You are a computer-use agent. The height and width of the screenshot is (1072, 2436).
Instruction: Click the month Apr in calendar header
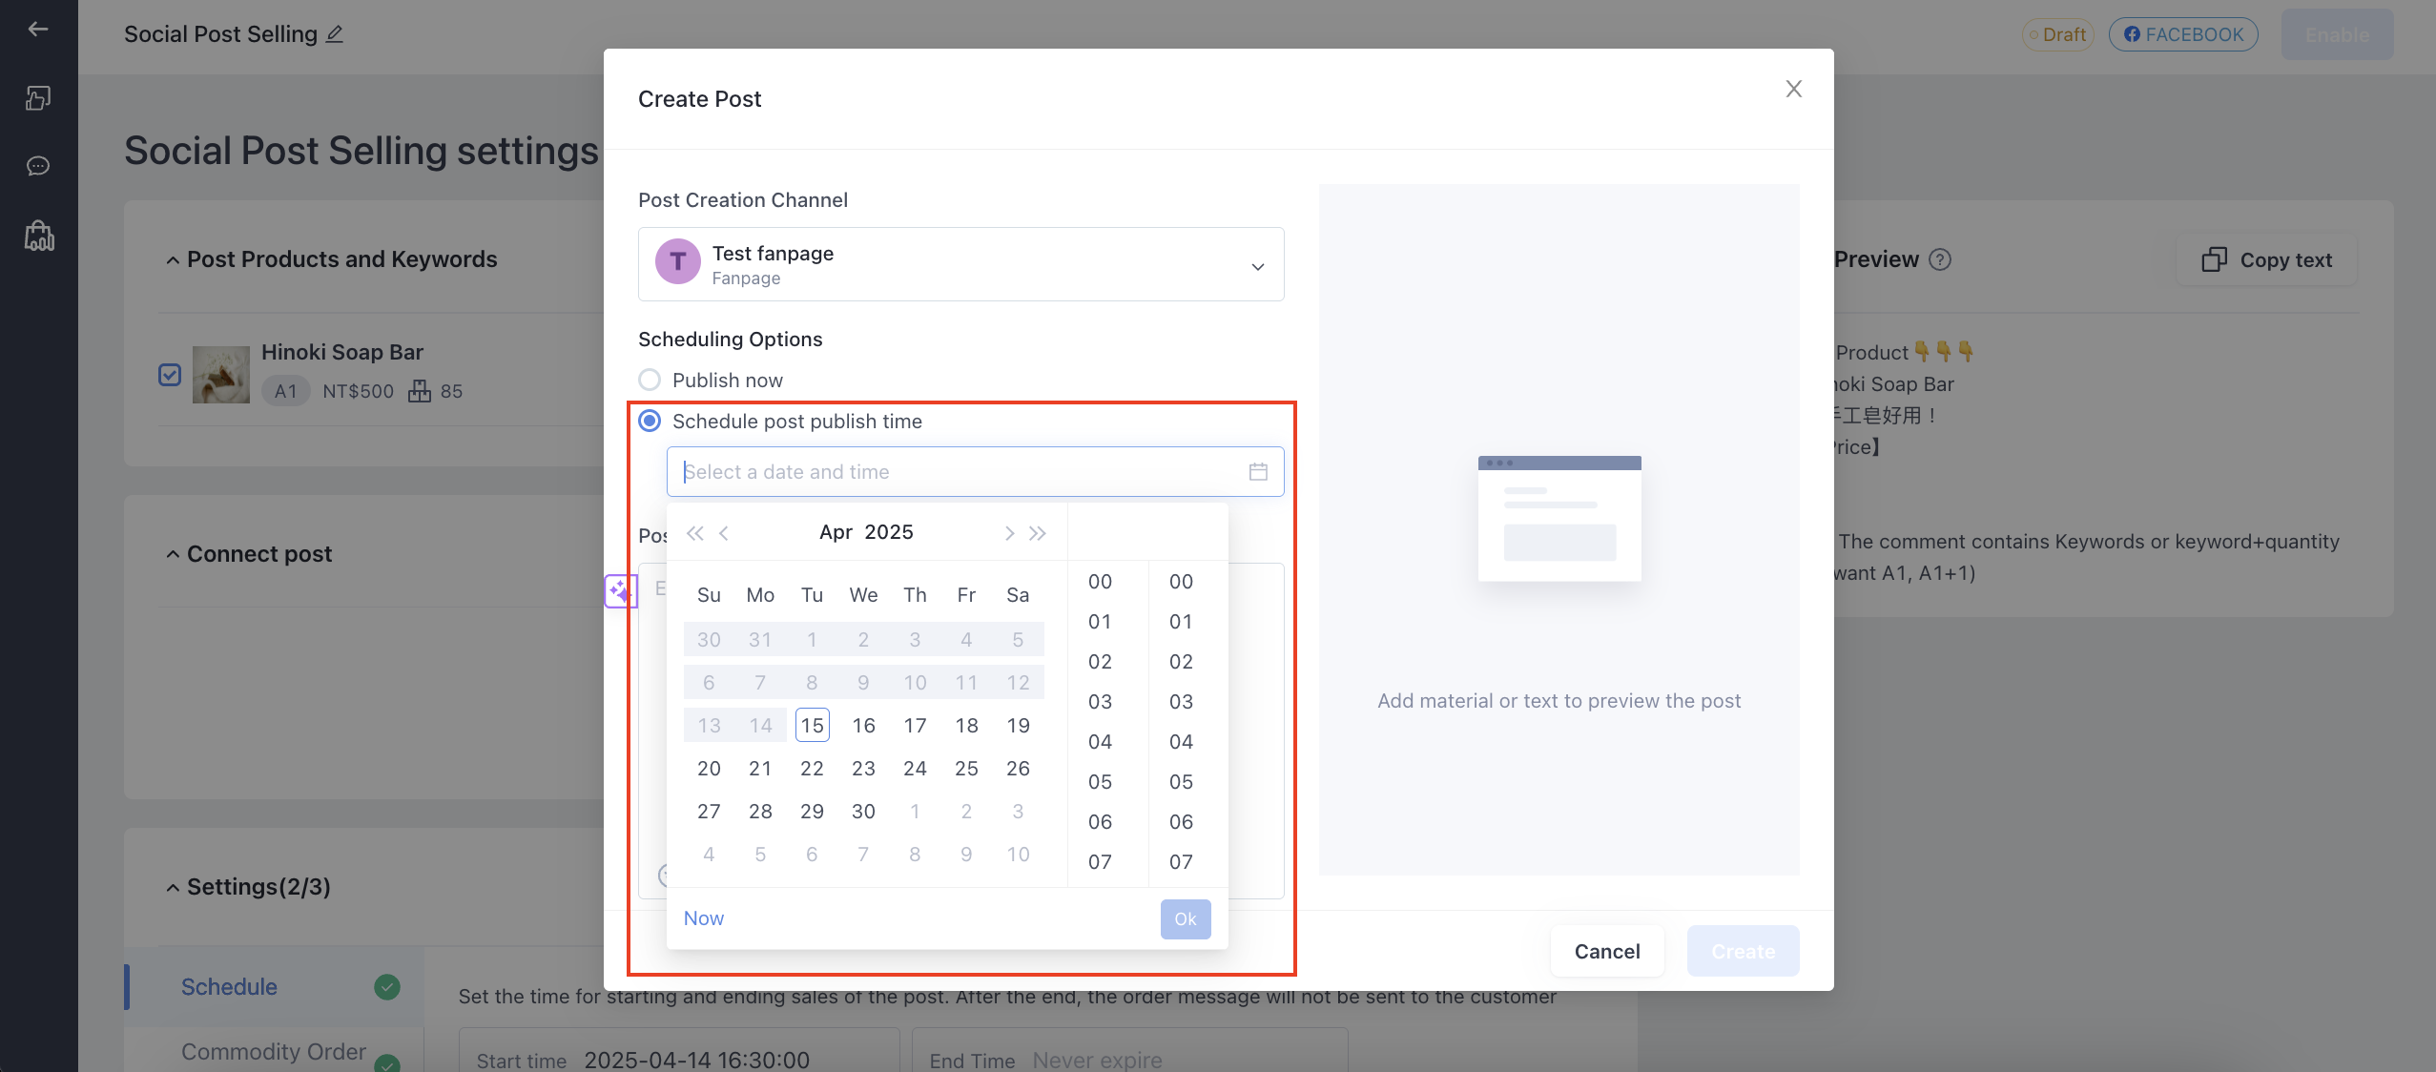coord(836,532)
